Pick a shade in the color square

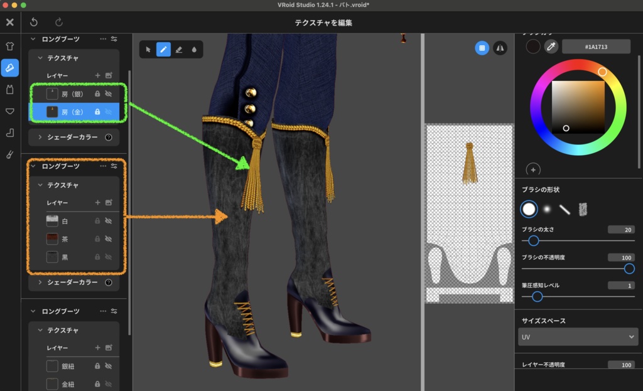pyautogui.click(x=578, y=107)
